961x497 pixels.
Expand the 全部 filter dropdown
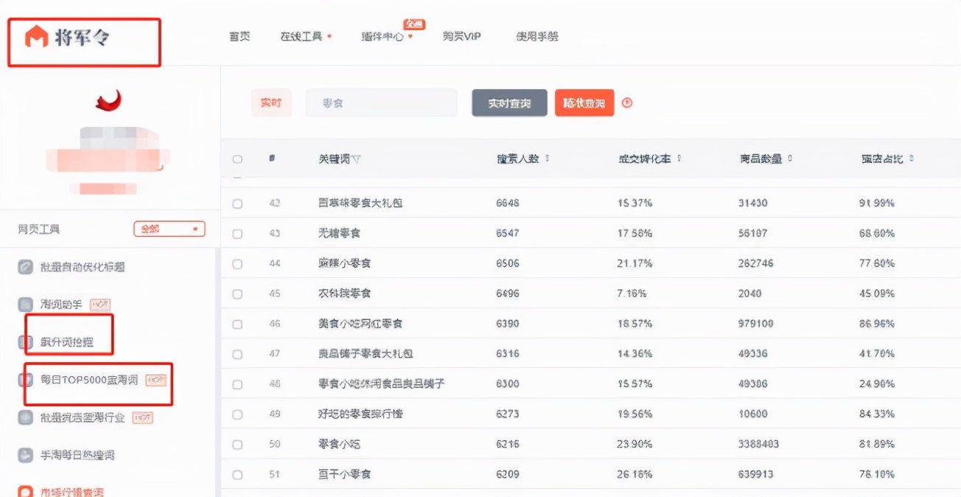[x=168, y=229]
